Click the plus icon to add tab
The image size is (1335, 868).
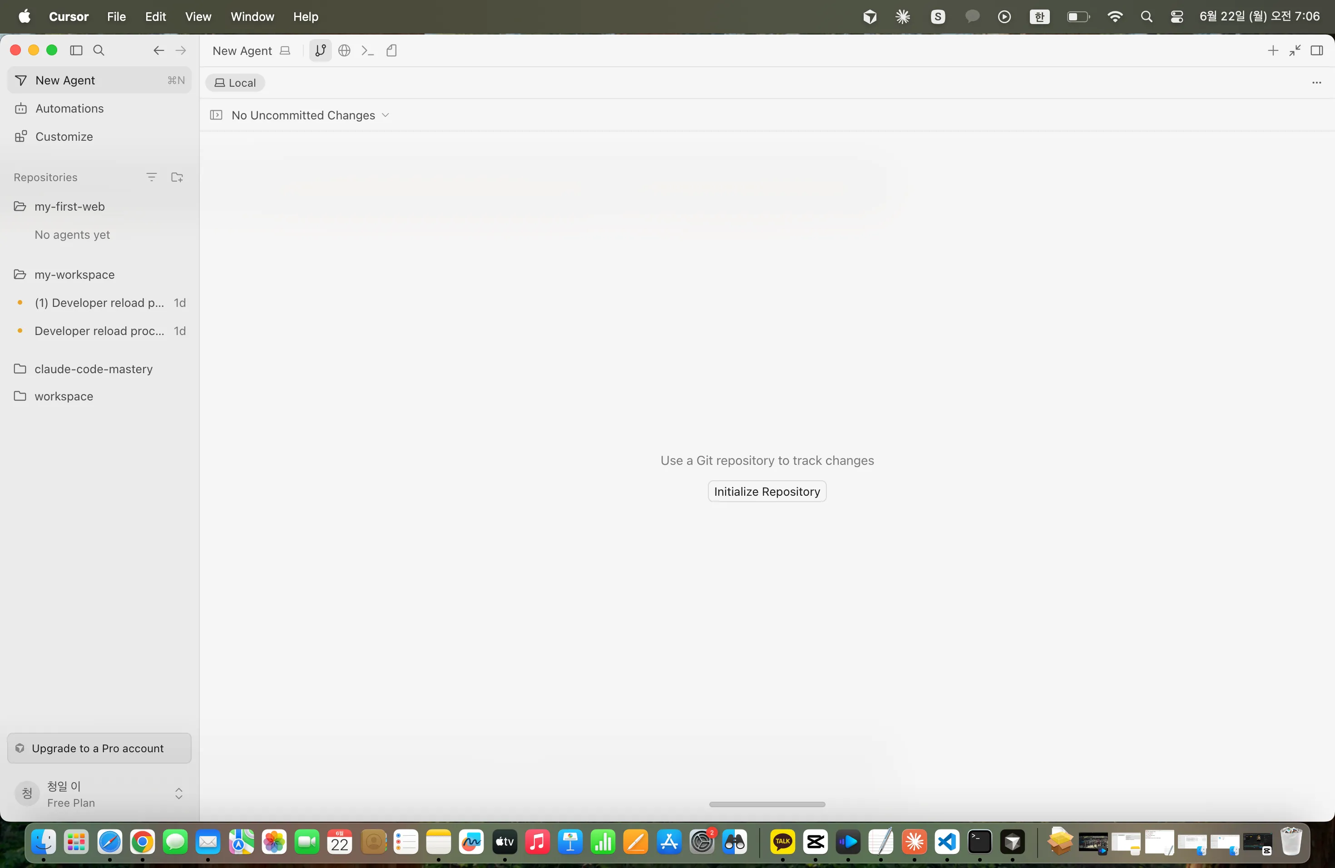1273,50
